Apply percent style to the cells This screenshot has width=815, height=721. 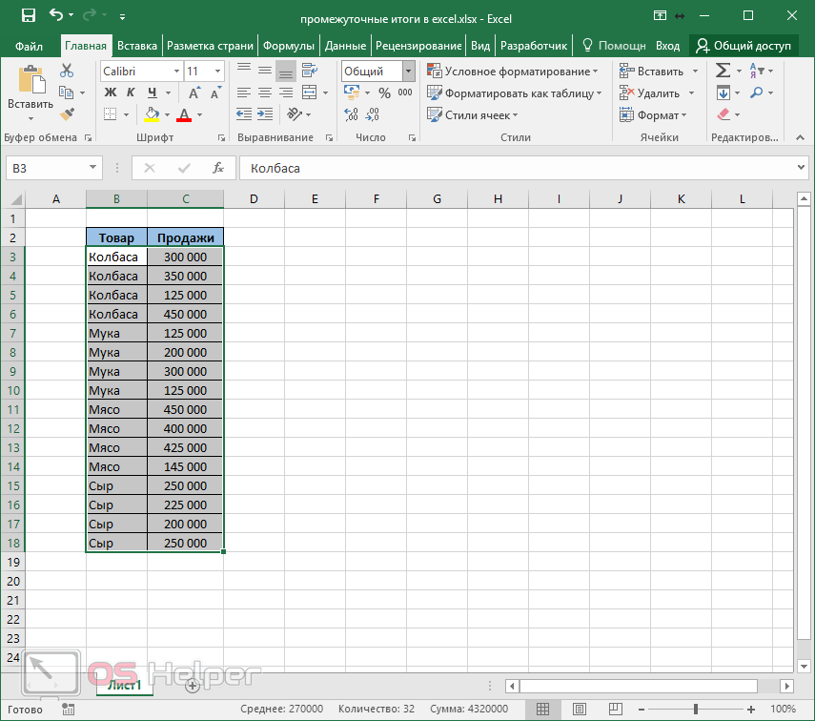[x=385, y=93]
